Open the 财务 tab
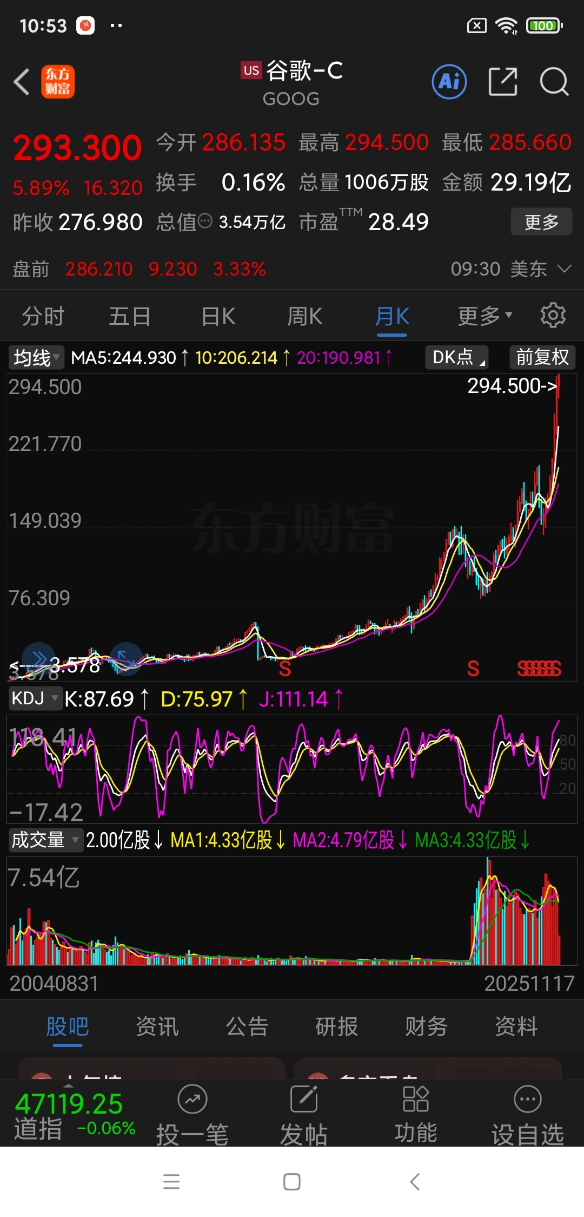Viewport: 584px width, 1217px height. tap(427, 1026)
